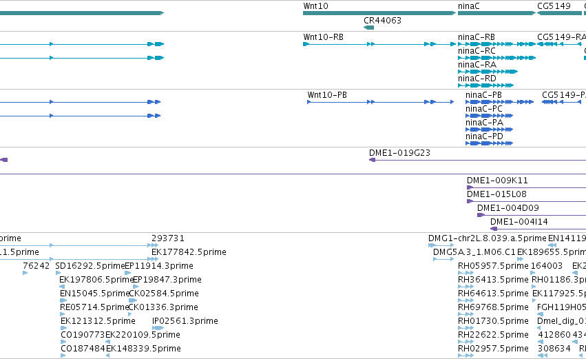Viewport: 586px width, 359px height.
Task: Select EST DMG5A.3_1.M06.C1
Action: pos(474,252)
